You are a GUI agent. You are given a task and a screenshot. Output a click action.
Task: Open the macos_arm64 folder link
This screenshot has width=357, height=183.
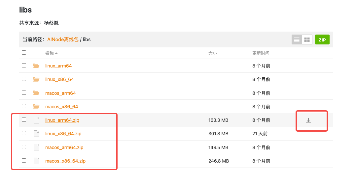point(60,93)
